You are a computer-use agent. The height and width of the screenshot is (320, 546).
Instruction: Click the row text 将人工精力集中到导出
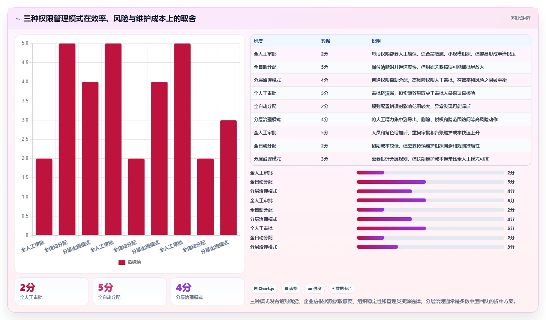(x=394, y=120)
